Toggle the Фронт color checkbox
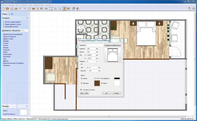Screen dimensions: 197x121 coord(102,83)
